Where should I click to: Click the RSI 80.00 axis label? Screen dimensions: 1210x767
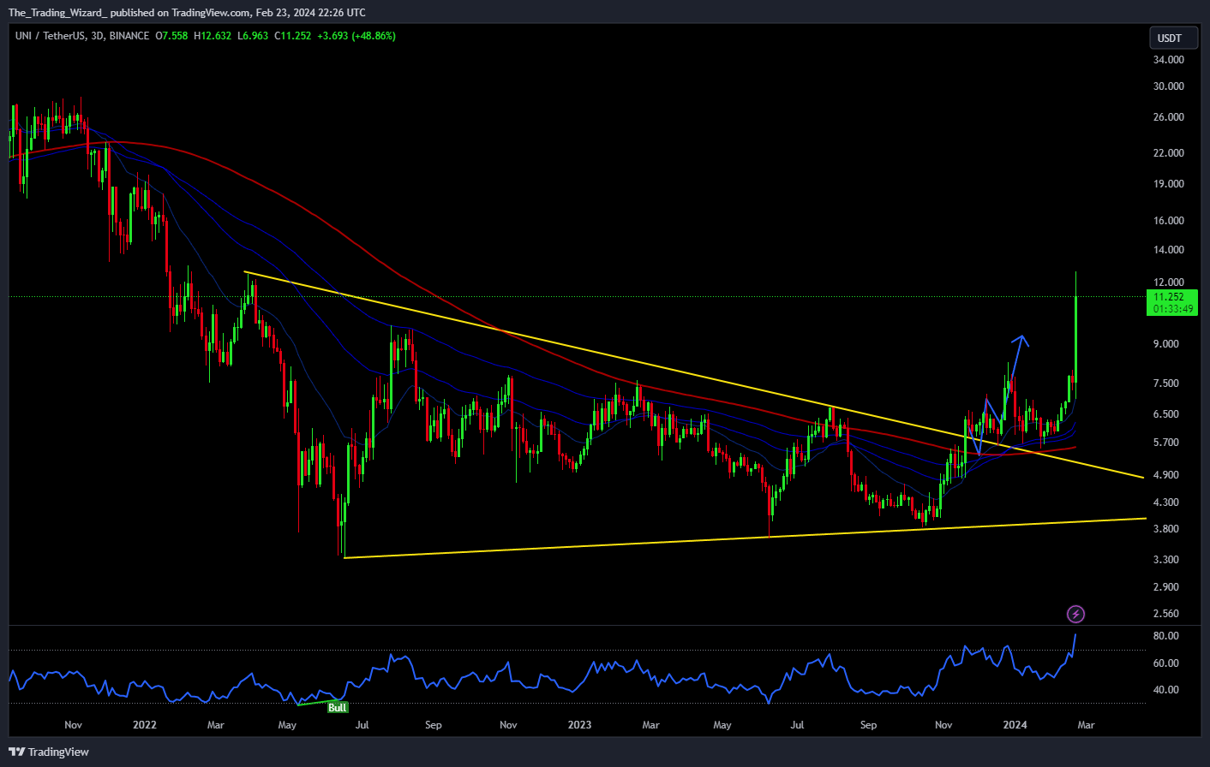[1166, 636]
